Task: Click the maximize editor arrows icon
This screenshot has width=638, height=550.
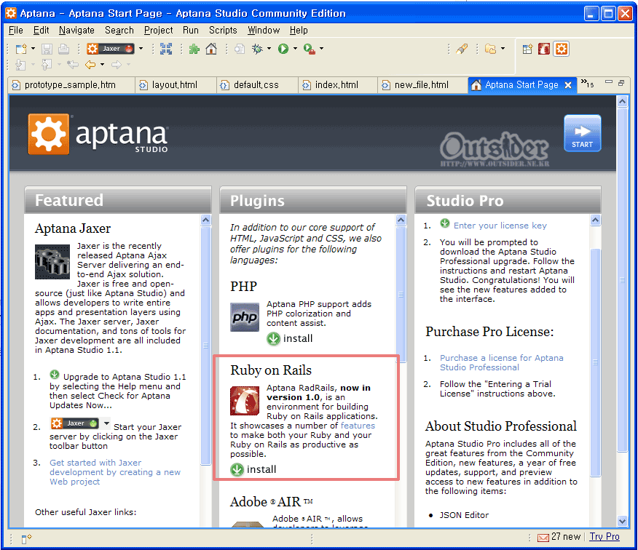Action: 166,49
